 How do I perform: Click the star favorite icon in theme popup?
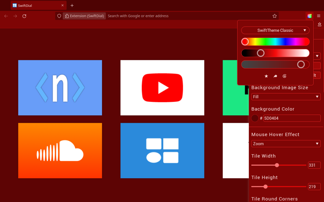click(266, 76)
